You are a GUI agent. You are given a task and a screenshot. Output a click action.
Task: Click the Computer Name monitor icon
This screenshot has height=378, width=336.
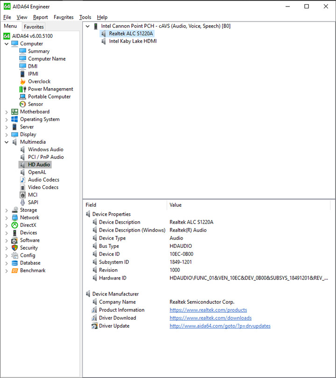(x=23, y=59)
